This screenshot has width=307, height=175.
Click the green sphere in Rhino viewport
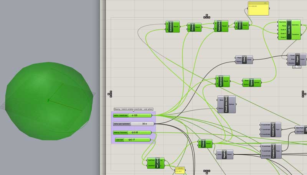pyautogui.click(x=49, y=101)
